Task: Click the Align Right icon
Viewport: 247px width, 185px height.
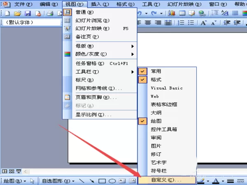Action: (x=158, y=23)
